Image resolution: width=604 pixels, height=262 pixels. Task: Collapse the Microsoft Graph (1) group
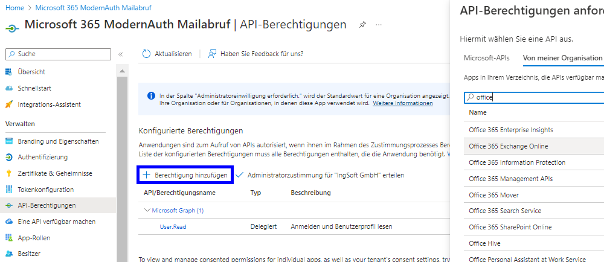tap(147, 211)
